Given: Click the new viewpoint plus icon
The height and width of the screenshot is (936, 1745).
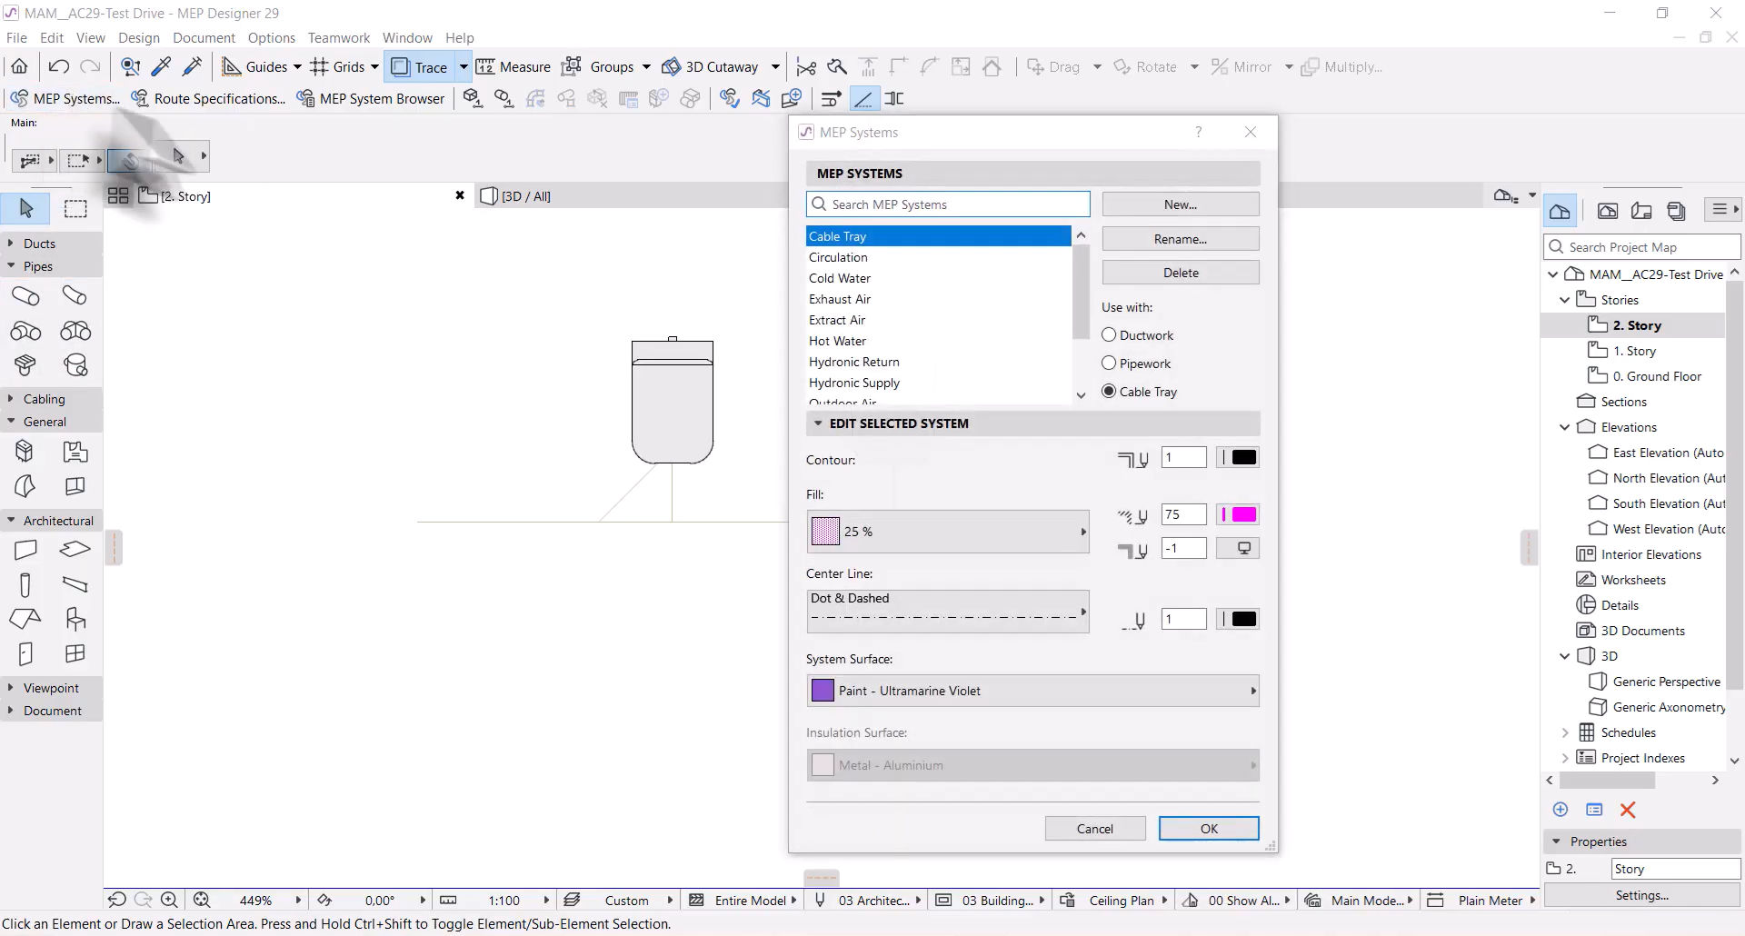Looking at the screenshot, I should pyautogui.click(x=1561, y=810).
